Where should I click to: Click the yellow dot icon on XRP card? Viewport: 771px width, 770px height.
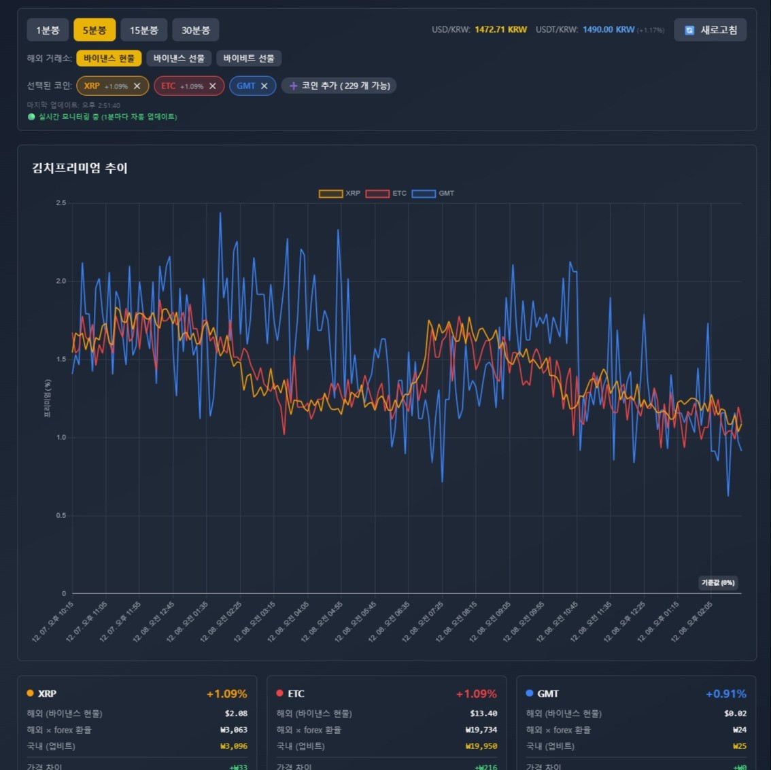click(30, 693)
